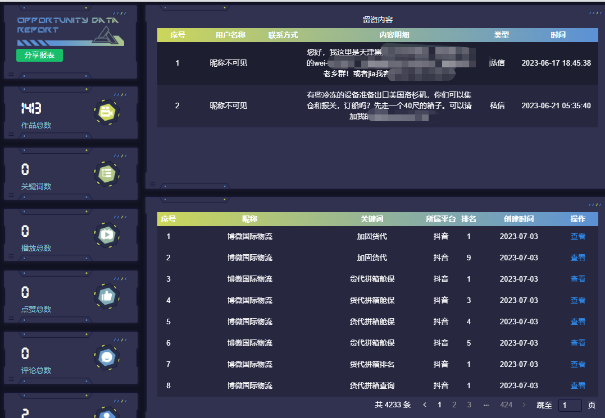Click the 143 作品总数 value
Image resolution: width=605 pixels, height=418 pixels.
pyautogui.click(x=31, y=108)
